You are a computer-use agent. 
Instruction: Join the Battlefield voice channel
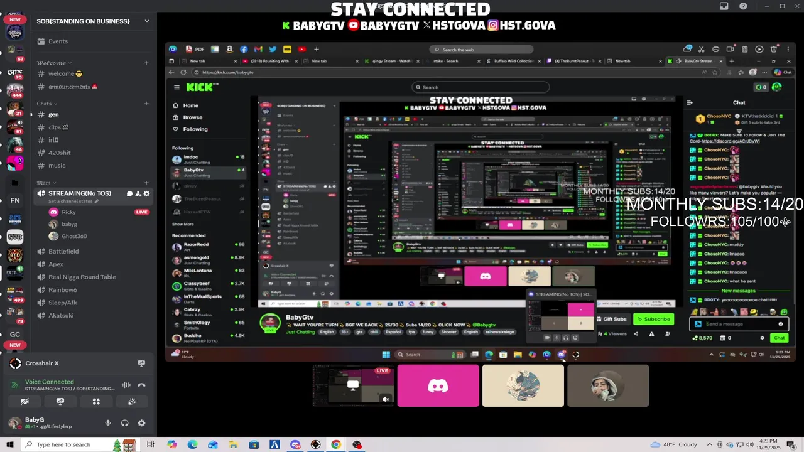click(94, 251)
